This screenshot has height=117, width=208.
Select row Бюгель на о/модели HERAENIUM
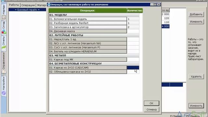click(x=88, y=51)
